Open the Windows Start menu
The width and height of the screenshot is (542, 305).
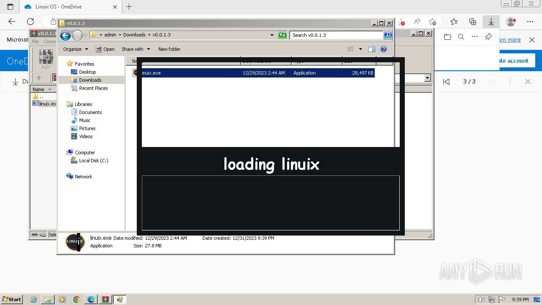click(x=12, y=299)
